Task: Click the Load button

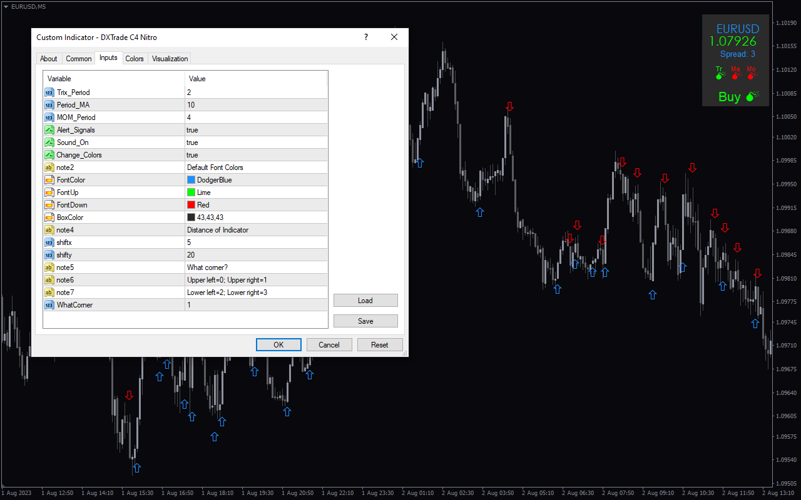Action: pyautogui.click(x=365, y=301)
